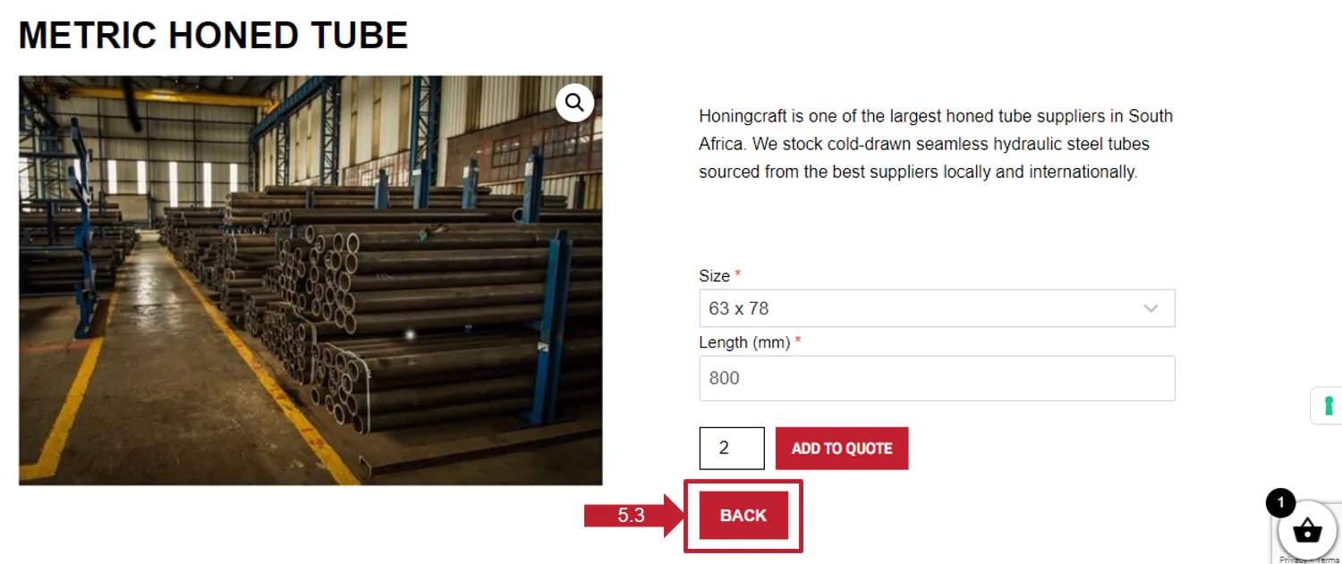1342x564 pixels.
Task: Click the red asterisk beside Size
Action: click(738, 274)
